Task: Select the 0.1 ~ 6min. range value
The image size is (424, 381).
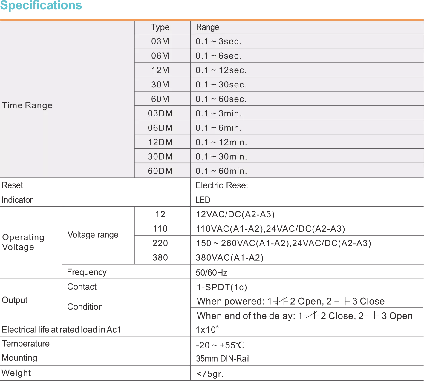Action: coord(218,128)
